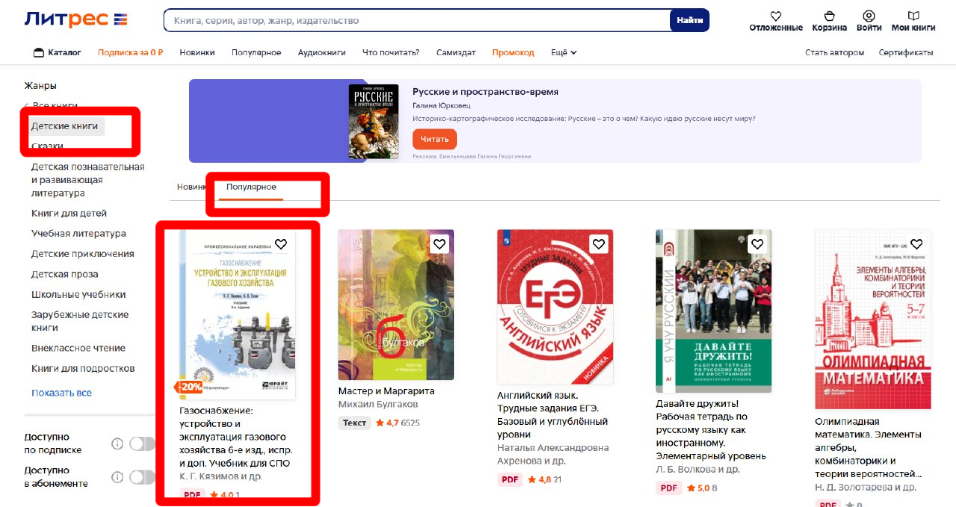Open banner title Русские и пространство-время
The image size is (956, 507).
pyautogui.click(x=485, y=92)
